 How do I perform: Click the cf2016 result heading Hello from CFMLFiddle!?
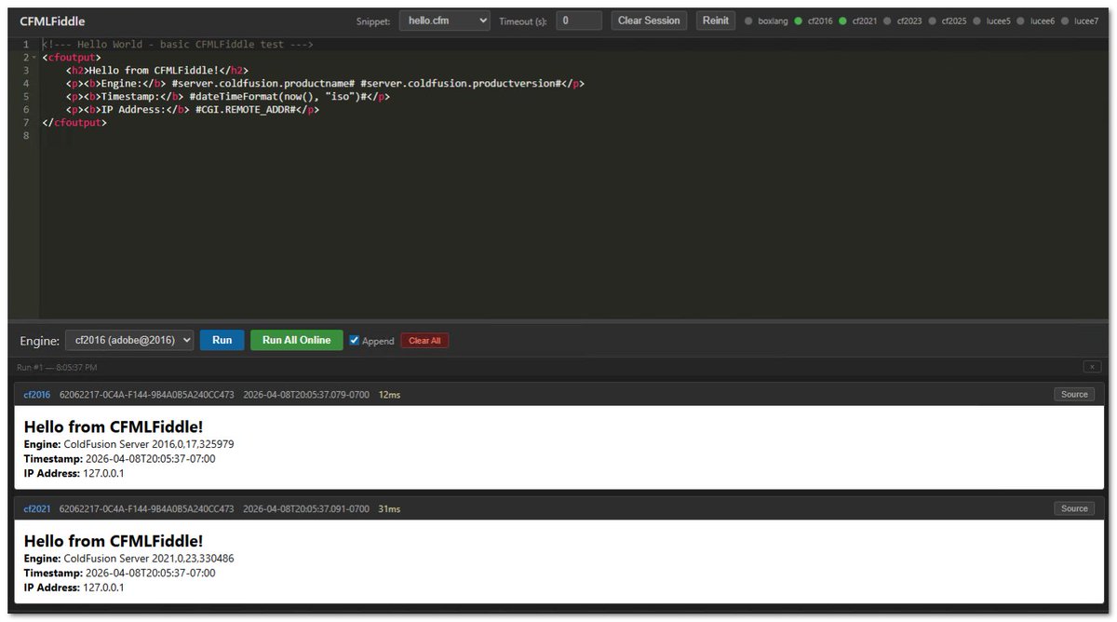pos(114,427)
